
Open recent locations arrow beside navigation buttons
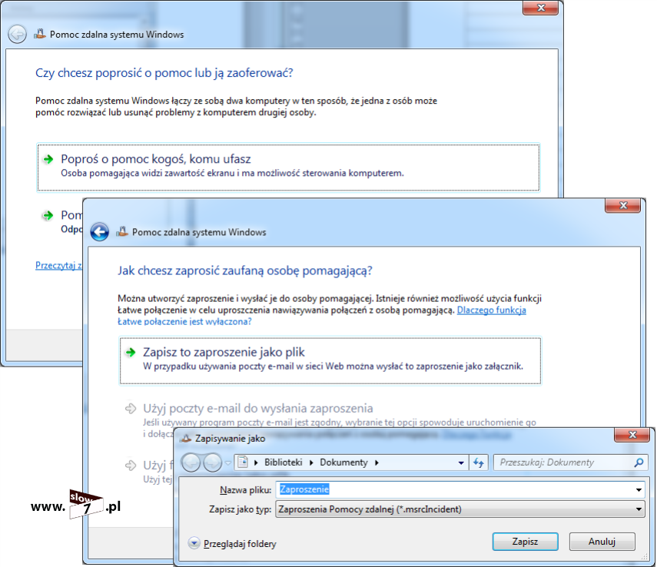[x=228, y=463]
